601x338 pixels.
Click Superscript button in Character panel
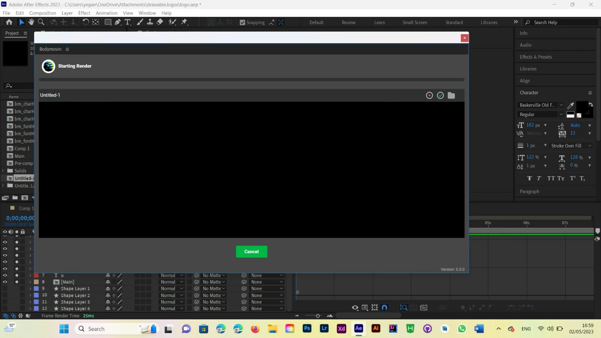572,178
